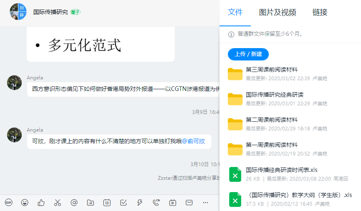Switch to the 链接 tab
The width and height of the screenshot is (361, 211).
click(319, 12)
